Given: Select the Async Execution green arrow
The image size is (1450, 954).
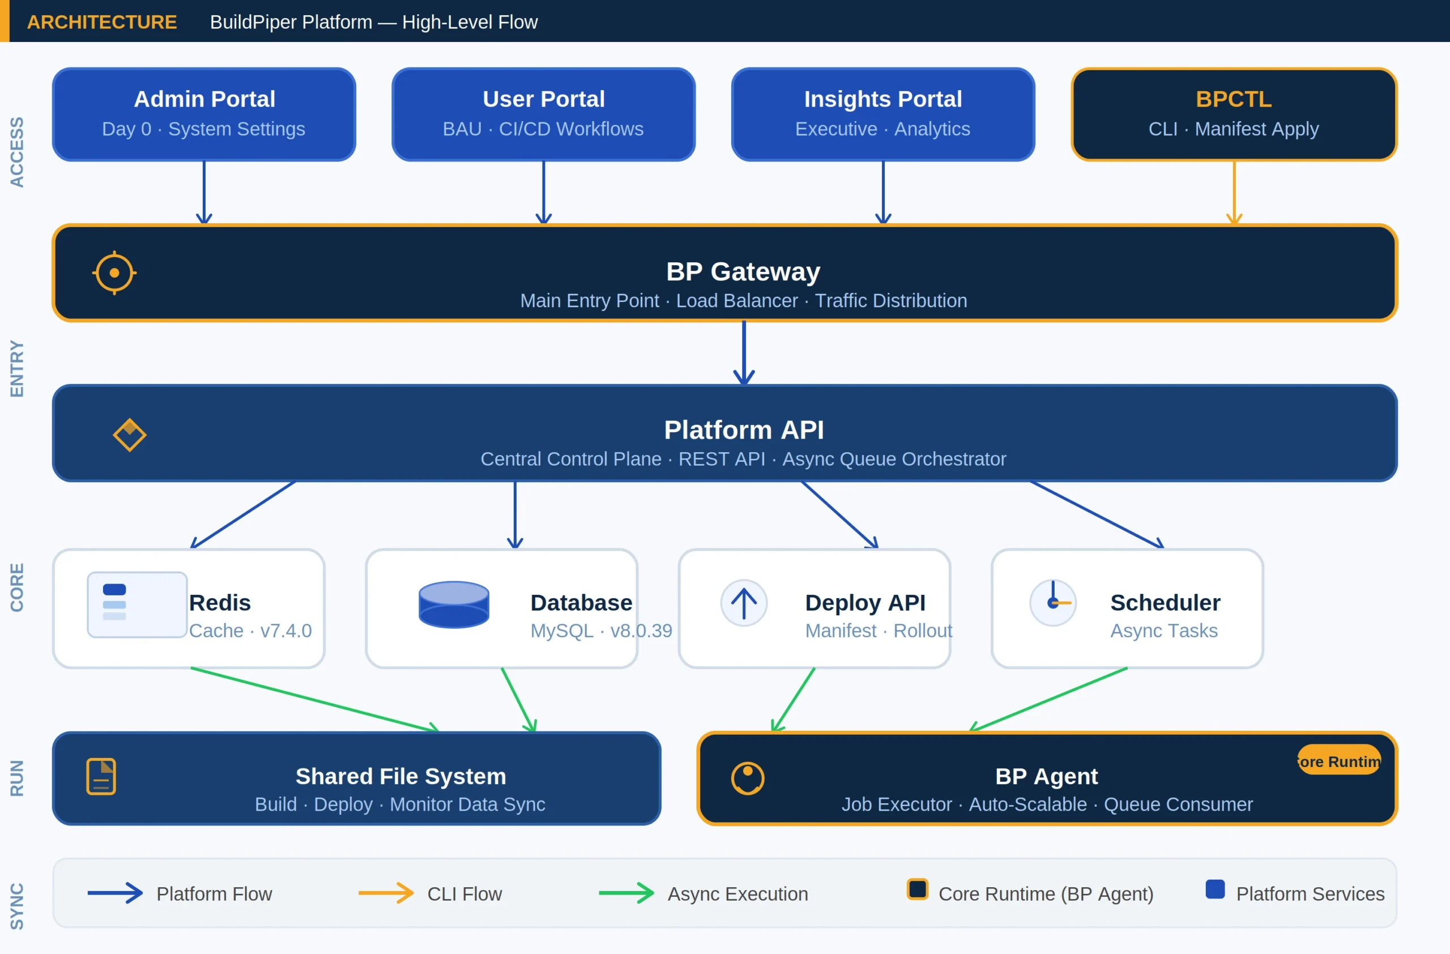Looking at the screenshot, I should (626, 893).
